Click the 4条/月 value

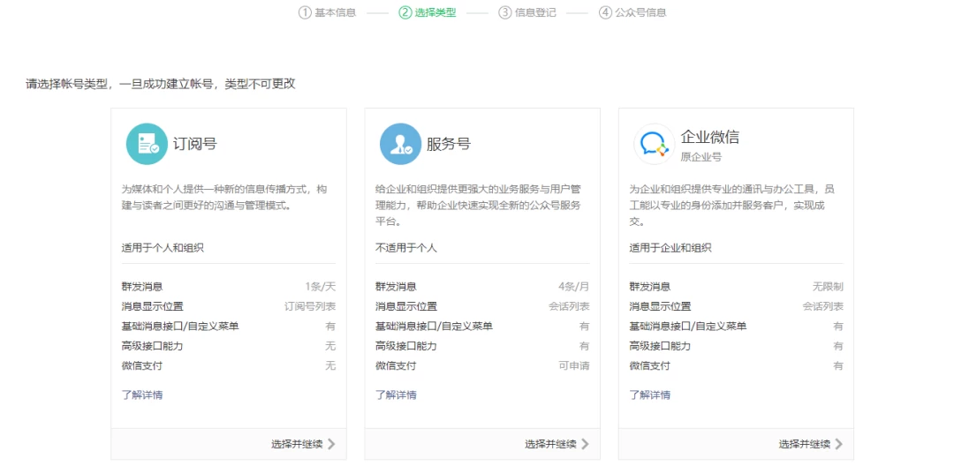tap(574, 287)
